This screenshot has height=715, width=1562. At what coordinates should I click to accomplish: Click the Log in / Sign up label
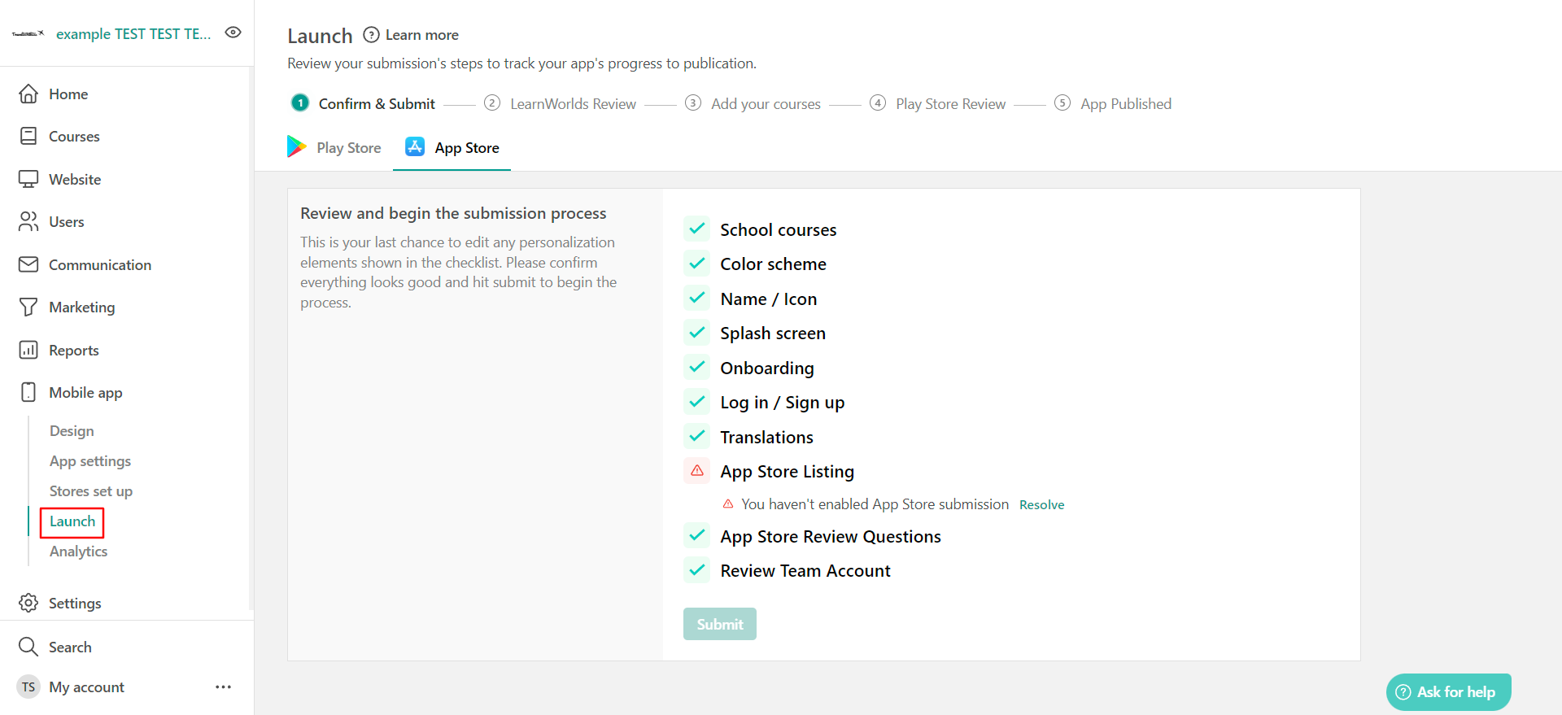tap(783, 403)
